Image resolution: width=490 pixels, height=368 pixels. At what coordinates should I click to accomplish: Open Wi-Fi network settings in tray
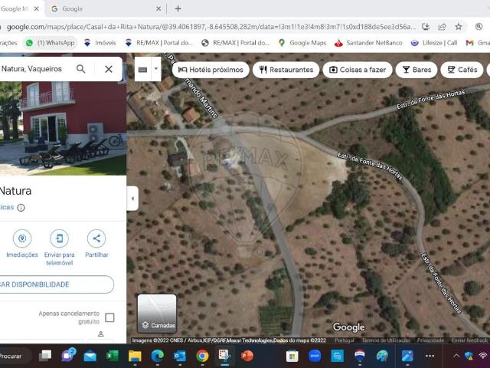pos(483,356)
